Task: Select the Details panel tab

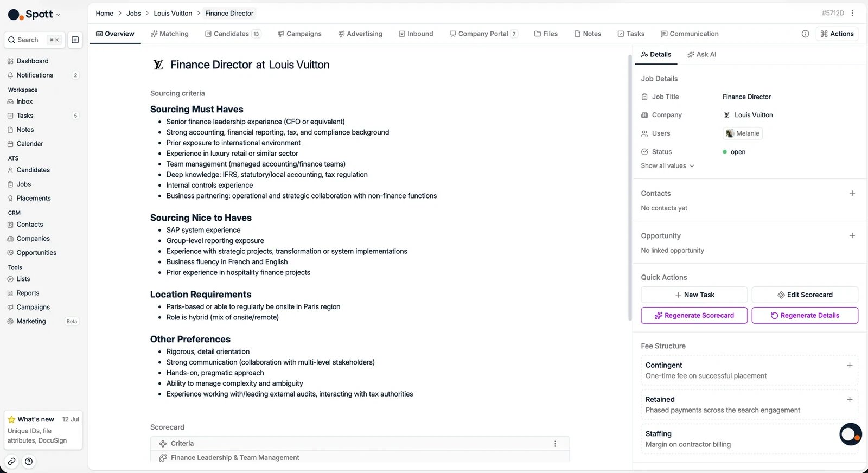Action: [656, 54]
